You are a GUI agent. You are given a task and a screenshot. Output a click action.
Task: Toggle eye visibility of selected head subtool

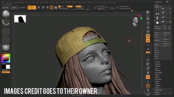click(170, 22)
